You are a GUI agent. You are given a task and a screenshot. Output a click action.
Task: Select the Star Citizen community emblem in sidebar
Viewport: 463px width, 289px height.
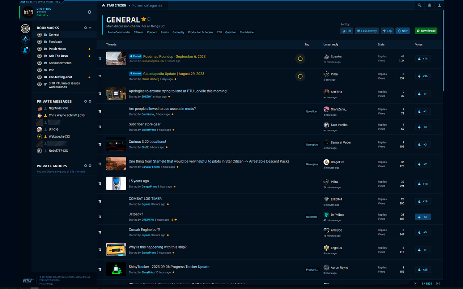pos(25,29)
